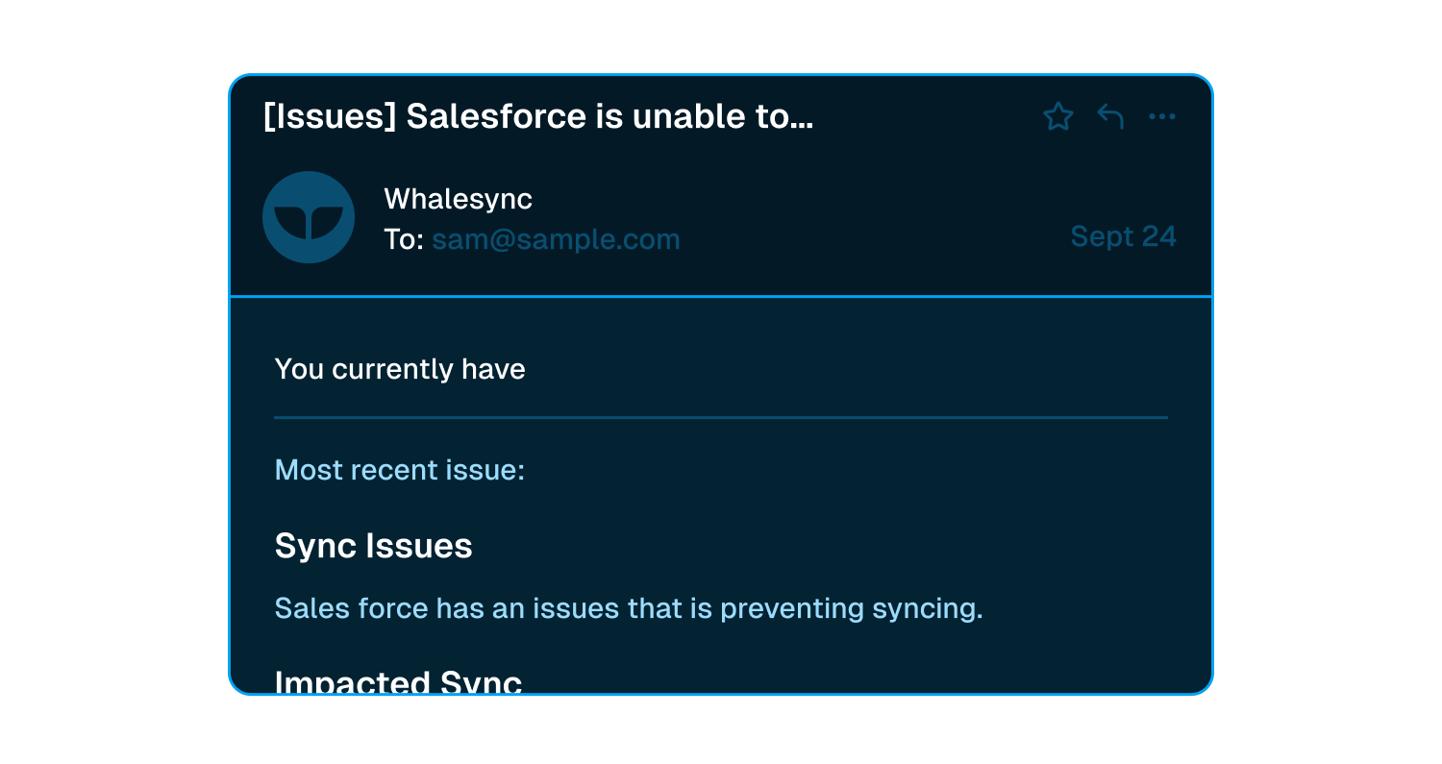Click the Whalesync sender name
1442x764 pixels.
pos(458,199)
